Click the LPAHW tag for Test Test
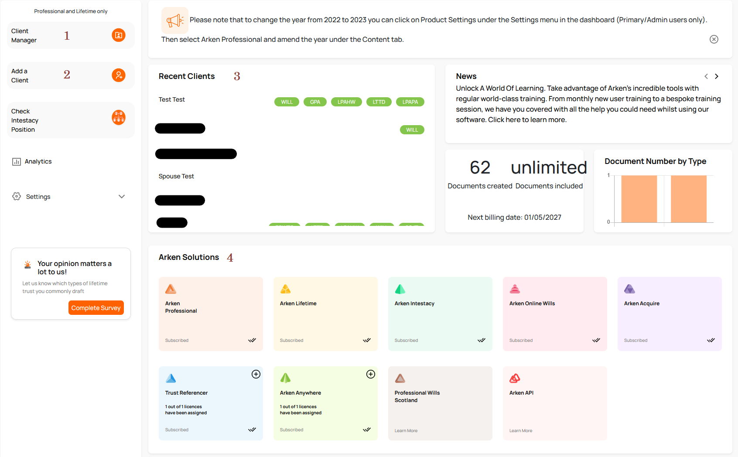Image resolution: width=738 pixels, height=457 pixels. [346, 102]
